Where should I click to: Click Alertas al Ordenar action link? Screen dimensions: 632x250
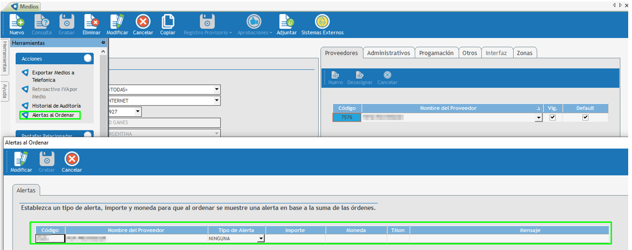[53, 115]
